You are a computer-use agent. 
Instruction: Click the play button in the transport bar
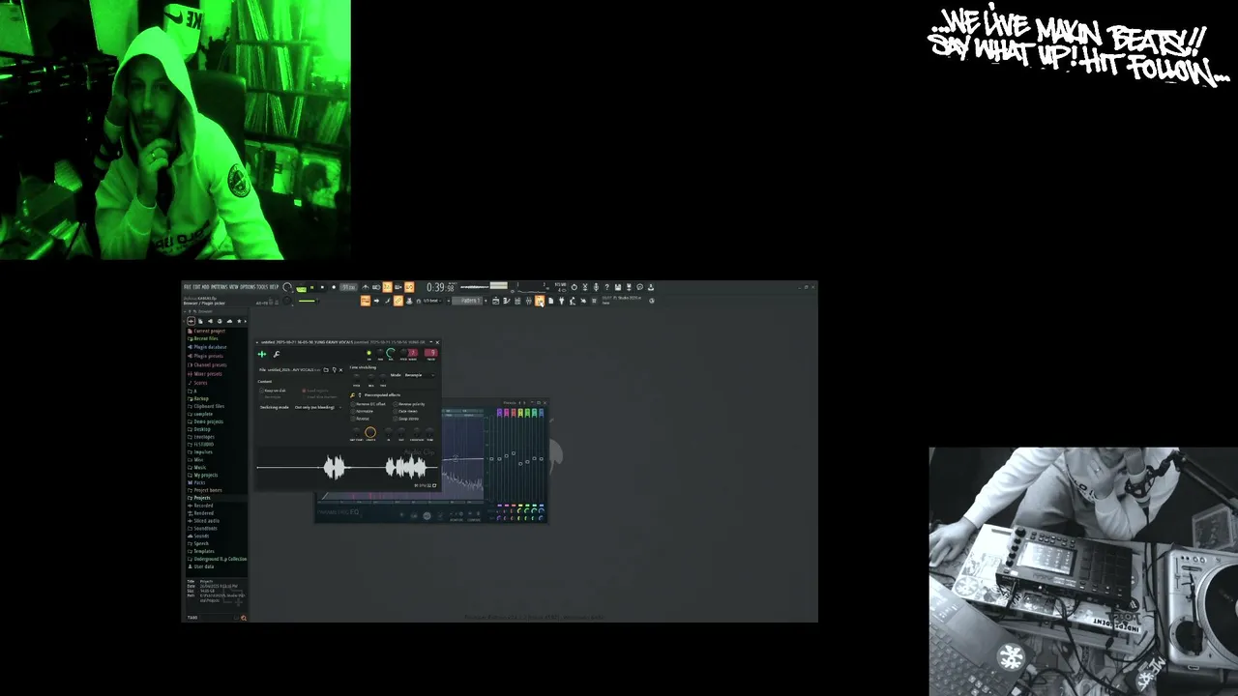click(311, 287)
